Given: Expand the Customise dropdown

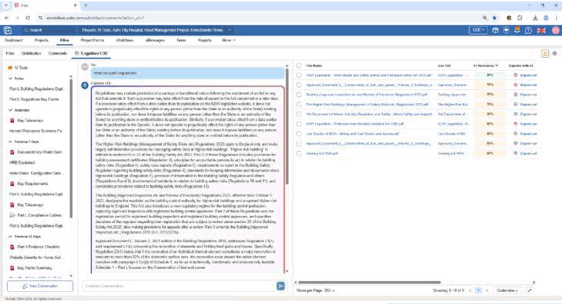Looking at the screenshot, I should pos(507,290).
